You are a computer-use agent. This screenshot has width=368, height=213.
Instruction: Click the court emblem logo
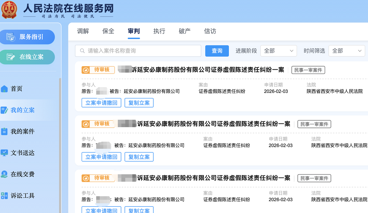(9, 10)
